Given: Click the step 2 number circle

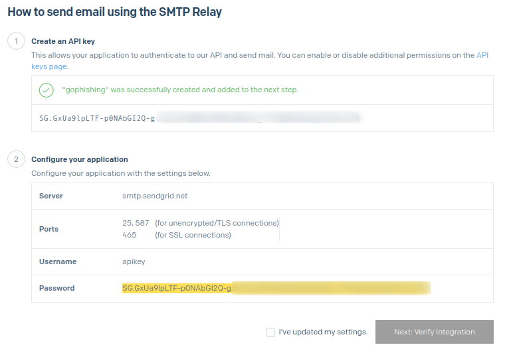Looking at the screenshot, I should pyautogui.click(x=15, y=159).
